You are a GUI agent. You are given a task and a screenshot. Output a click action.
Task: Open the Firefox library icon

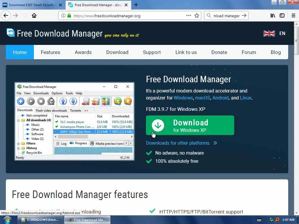273,16
